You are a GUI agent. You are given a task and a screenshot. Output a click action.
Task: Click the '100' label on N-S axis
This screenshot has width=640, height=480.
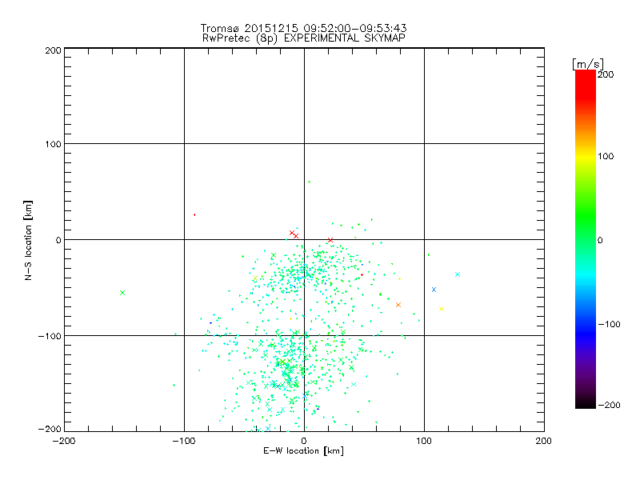53,144
